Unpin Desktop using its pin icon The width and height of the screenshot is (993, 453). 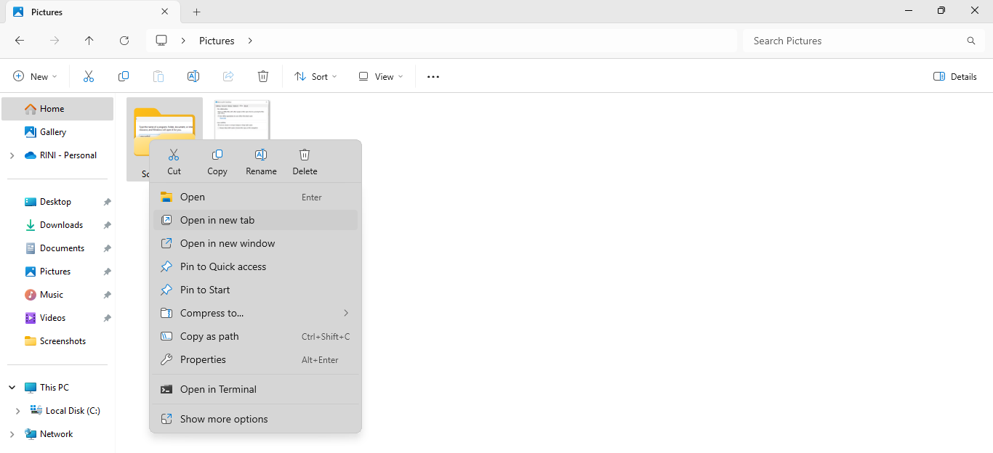coord(107,202)
